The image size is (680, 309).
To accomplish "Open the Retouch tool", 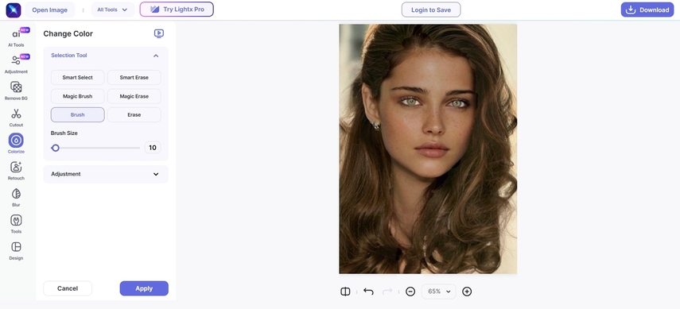I will 16,170.
